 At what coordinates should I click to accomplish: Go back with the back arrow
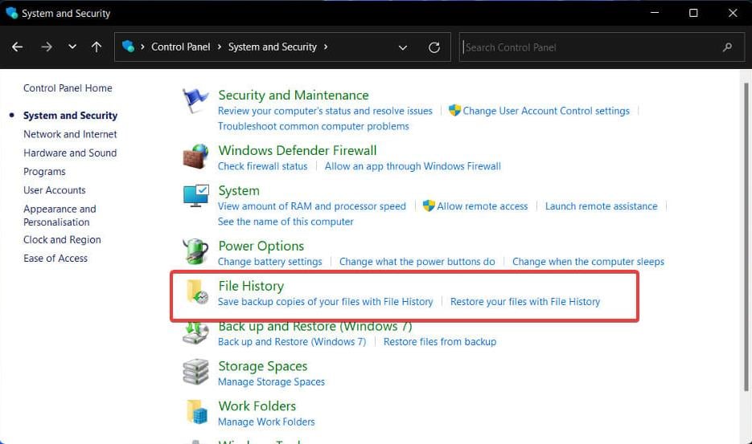17,47
